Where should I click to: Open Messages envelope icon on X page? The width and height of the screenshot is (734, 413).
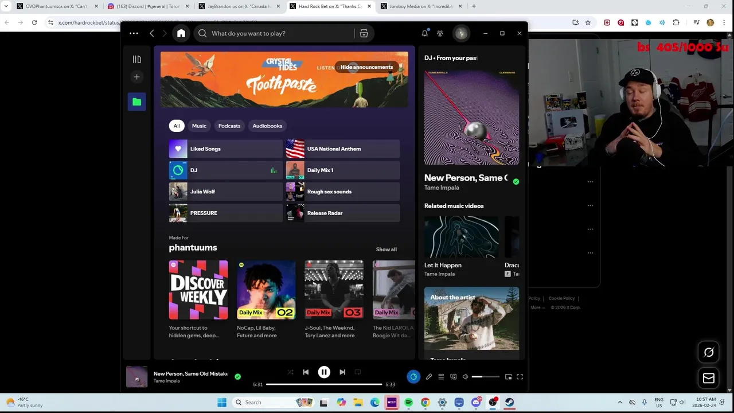tap(709, 378)
